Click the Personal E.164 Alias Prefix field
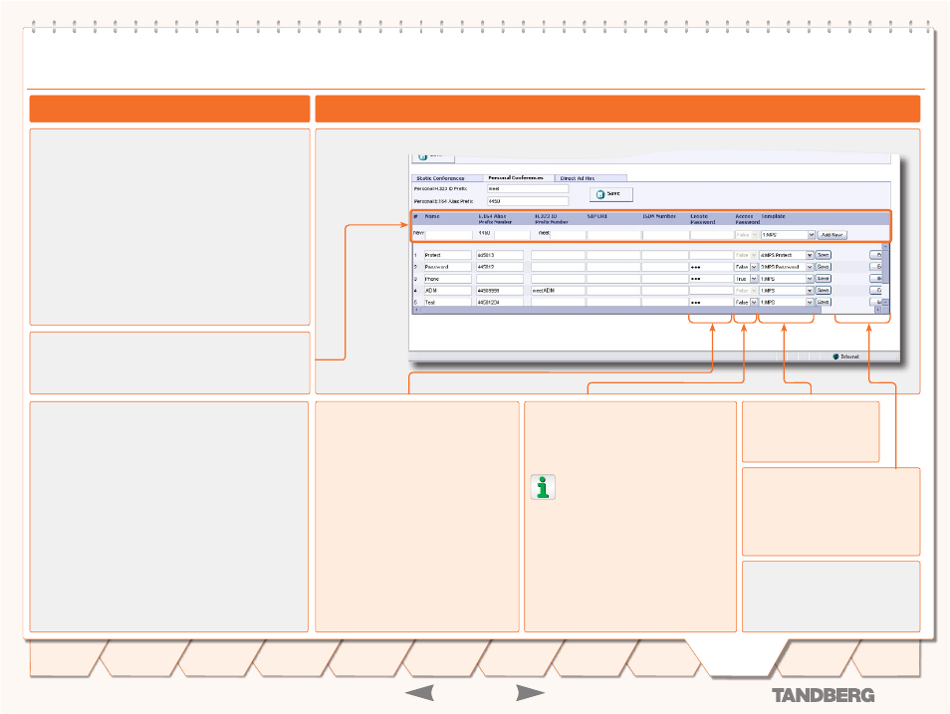Image resolution: width=950 pixels, height=714 pixels. point(528,200)
